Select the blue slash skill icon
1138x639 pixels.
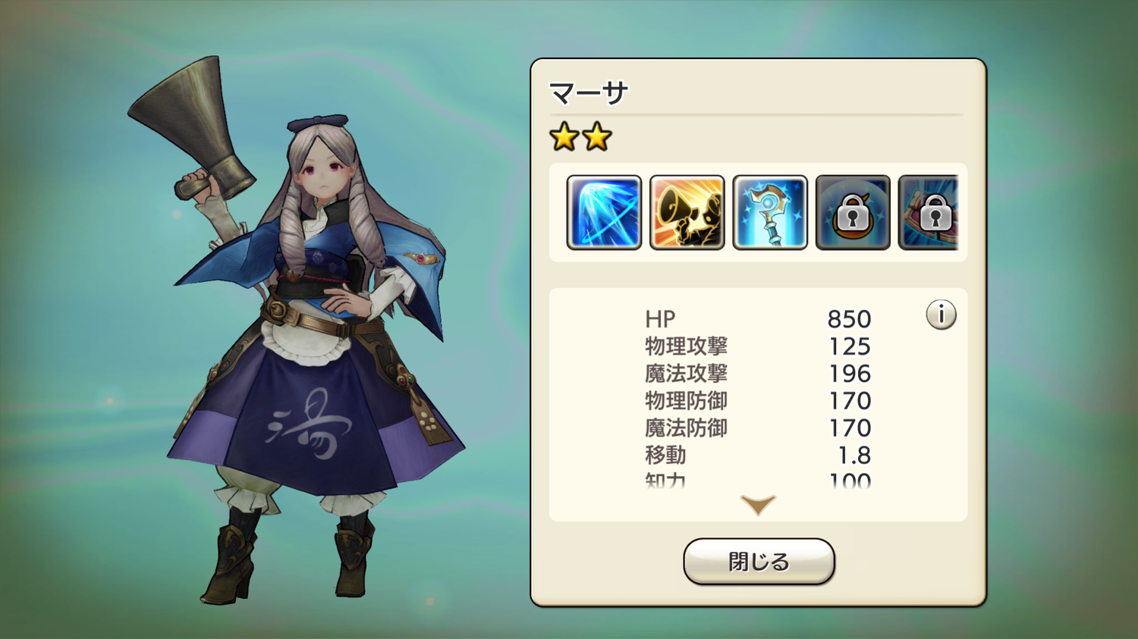[x=604, y=212]
